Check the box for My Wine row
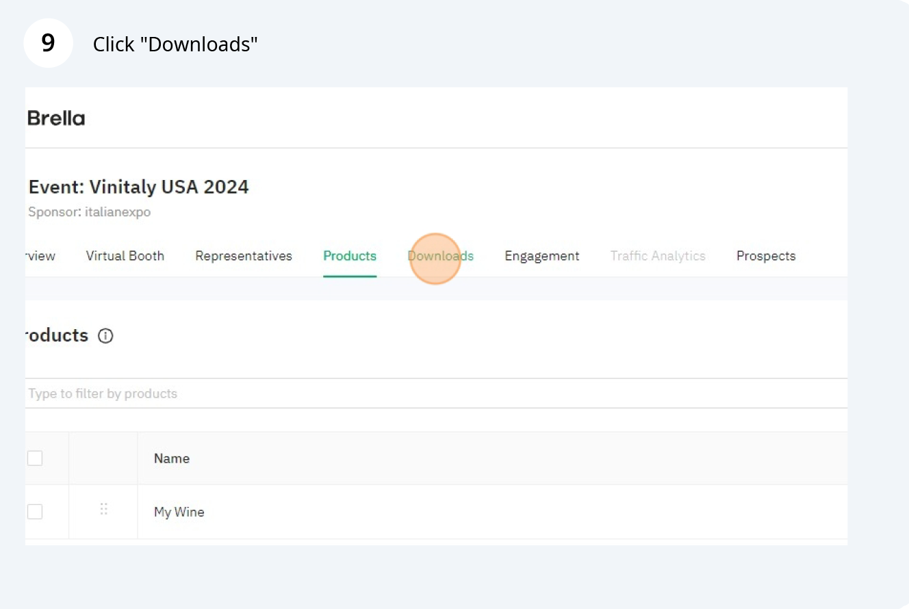 coord(35,512)
